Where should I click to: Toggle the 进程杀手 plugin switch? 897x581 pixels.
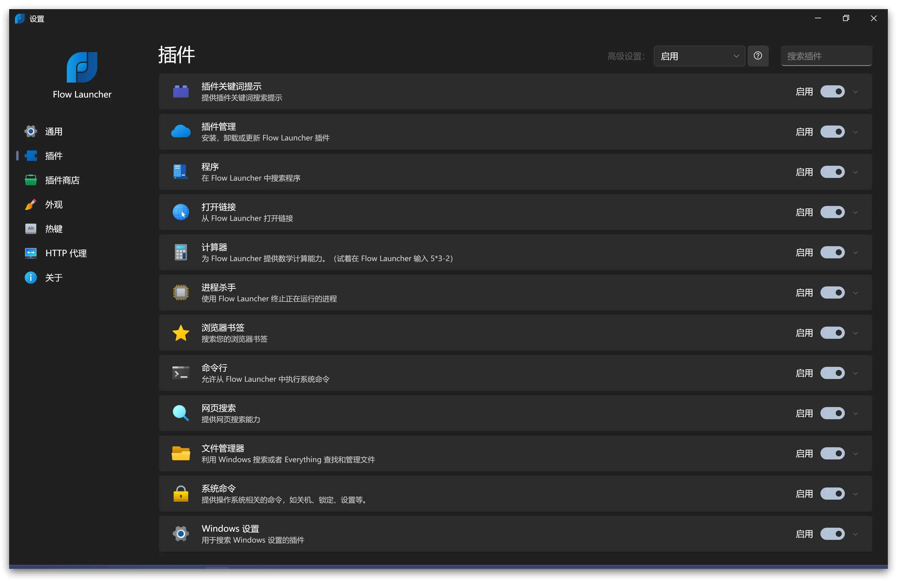tap(832, 292)
